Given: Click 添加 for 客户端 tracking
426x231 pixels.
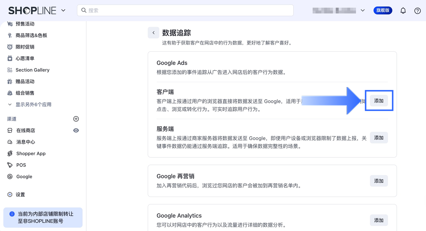Looking at the screenshot, I should point(379,101).
